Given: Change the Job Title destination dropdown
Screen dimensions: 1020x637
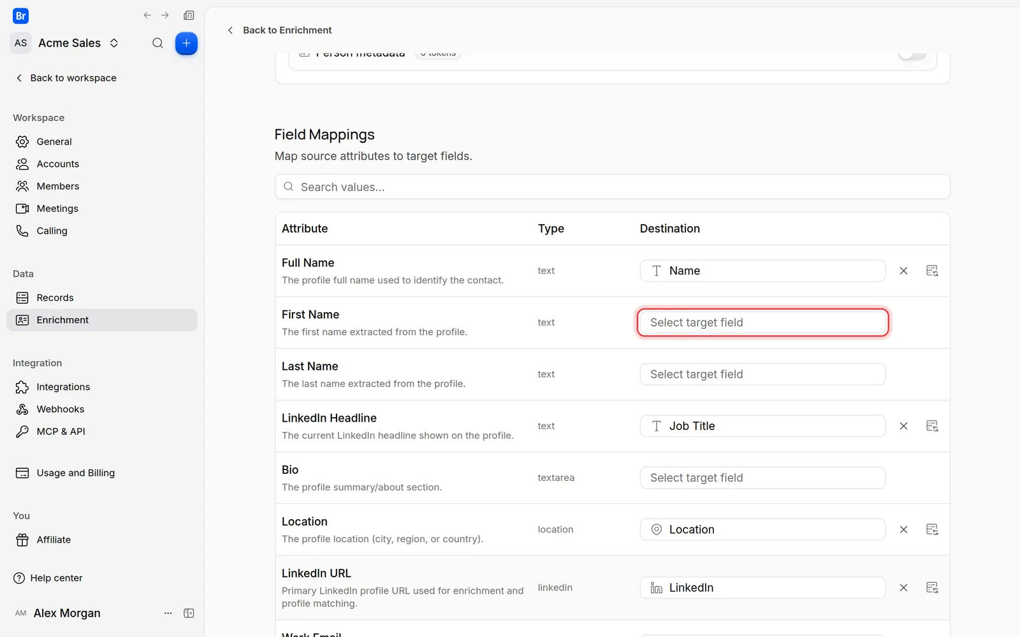Looking at the screenshot, I should click(762, 426).
